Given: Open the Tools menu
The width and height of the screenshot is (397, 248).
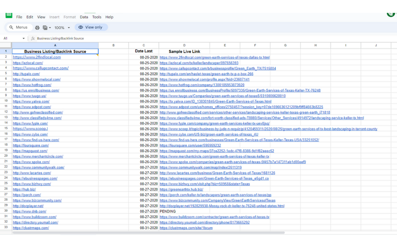Looking at the screenshot, I should (x=96, y=17).
